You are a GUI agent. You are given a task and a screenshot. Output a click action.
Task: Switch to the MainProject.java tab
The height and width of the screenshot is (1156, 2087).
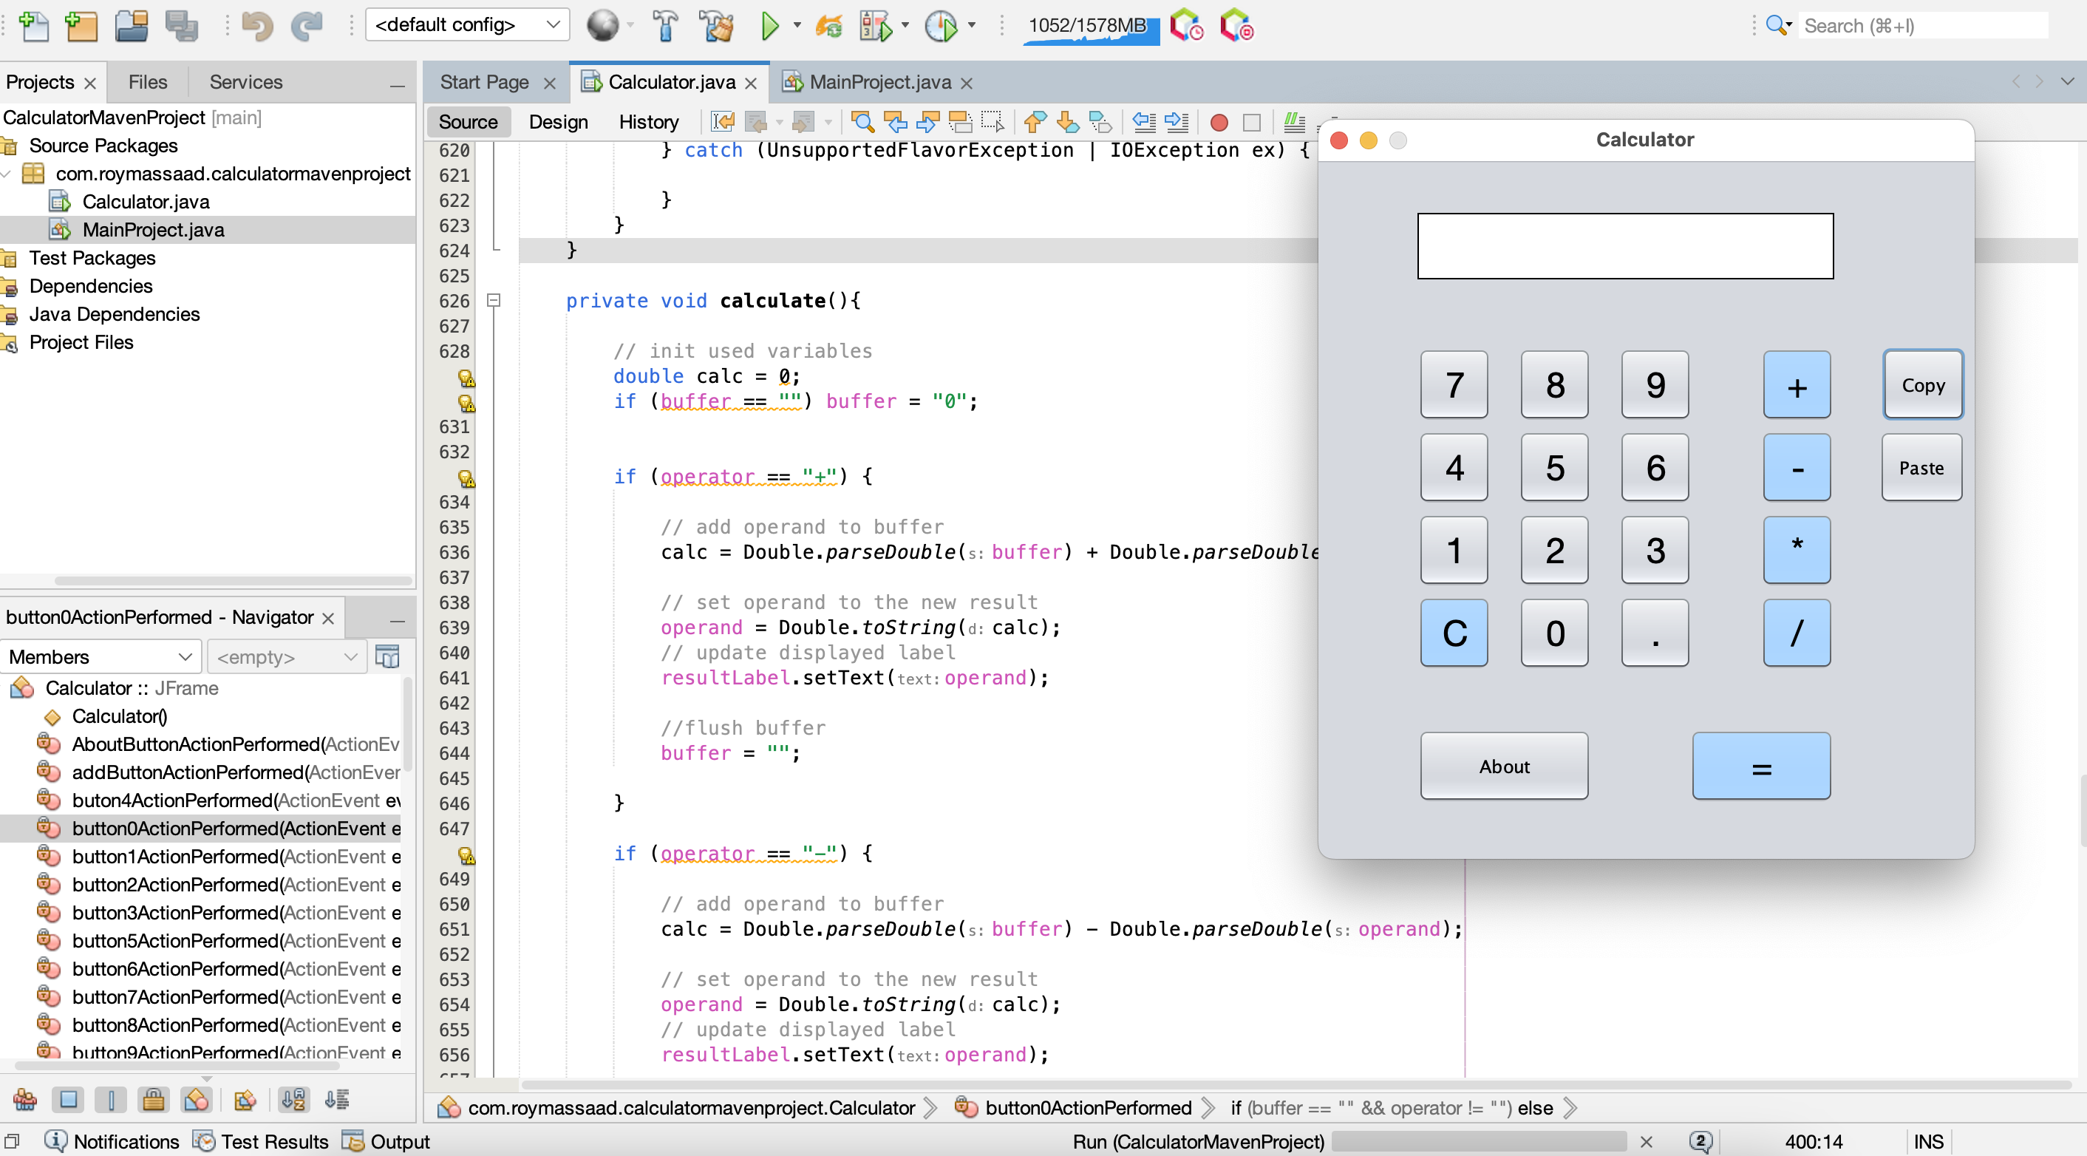click(879, 82)
